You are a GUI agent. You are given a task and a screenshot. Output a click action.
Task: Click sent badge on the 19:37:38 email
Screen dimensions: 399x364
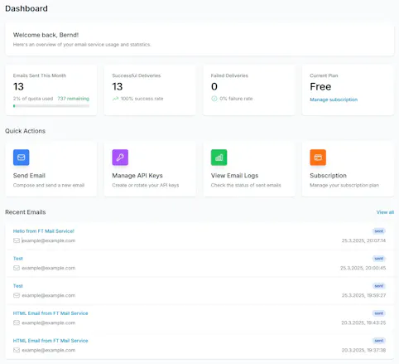pyautogui.click(x=379, y=341)
